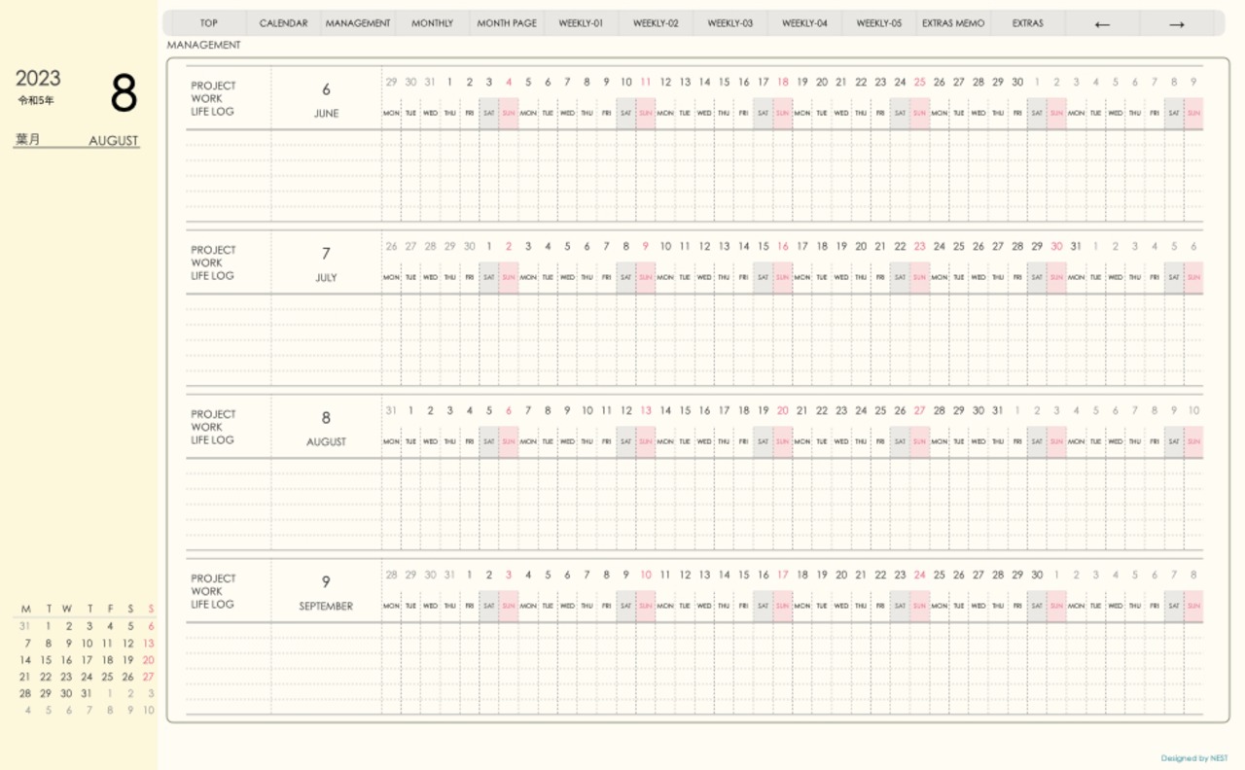Open the WEEKLY-03 tab
Screen dimensions: 1245x770
click(730, 23)
